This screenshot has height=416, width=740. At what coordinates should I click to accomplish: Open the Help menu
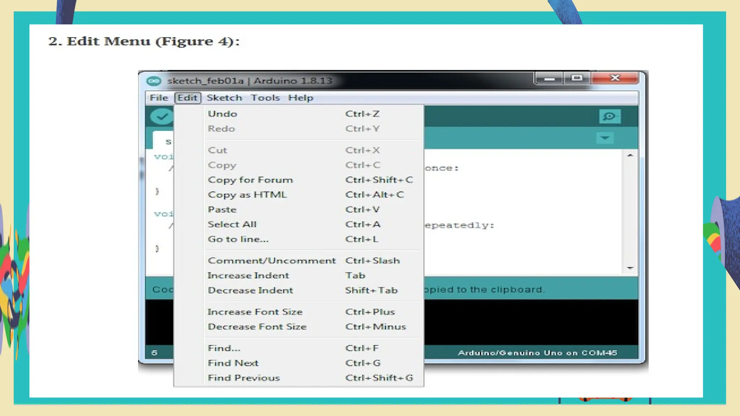300,98
